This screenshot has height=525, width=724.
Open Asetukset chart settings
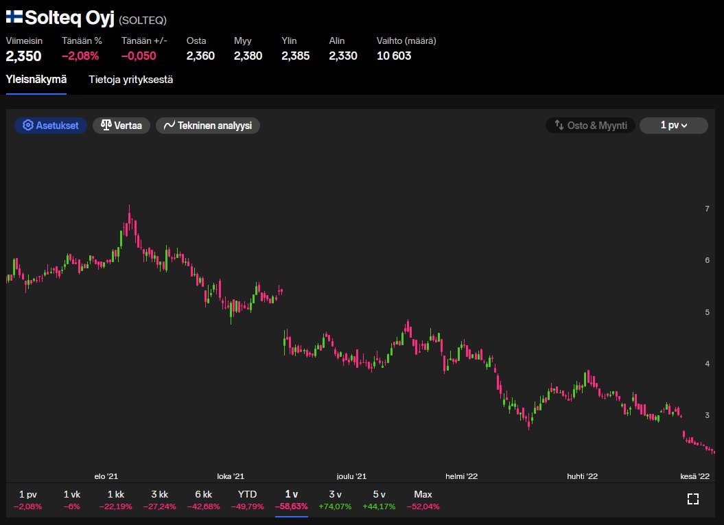pyautogui.click(x=51, y=125)
